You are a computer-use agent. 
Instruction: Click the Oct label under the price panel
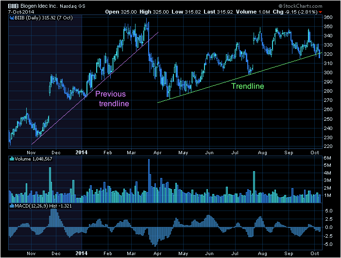pyautogui.click(x=315, y=152)
